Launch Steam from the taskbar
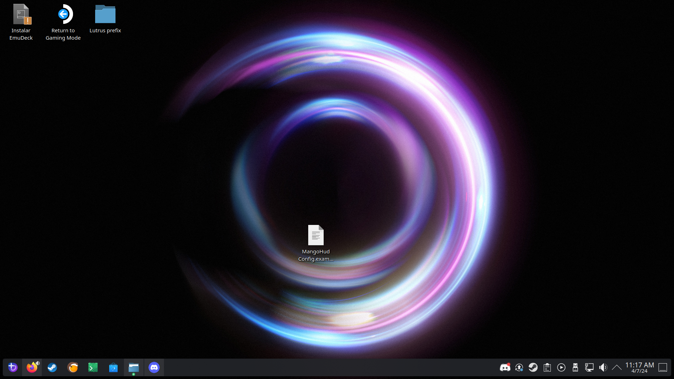This screenshot has width=674, height=379. coord(52,367)
